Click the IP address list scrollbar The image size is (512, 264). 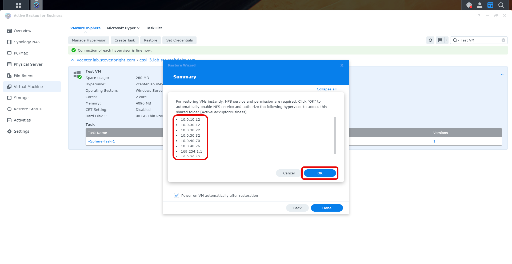coord(335,135)
